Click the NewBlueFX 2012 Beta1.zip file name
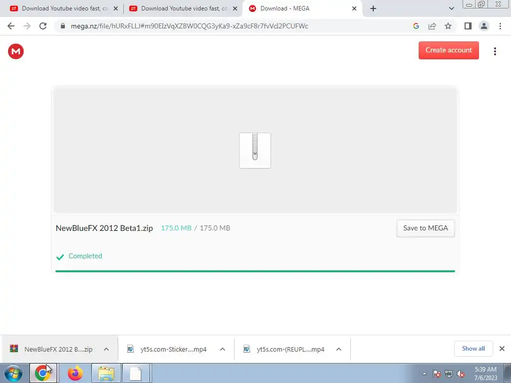Image resolution: width=511 pixels, height=383 pixels. click(104, 228)
